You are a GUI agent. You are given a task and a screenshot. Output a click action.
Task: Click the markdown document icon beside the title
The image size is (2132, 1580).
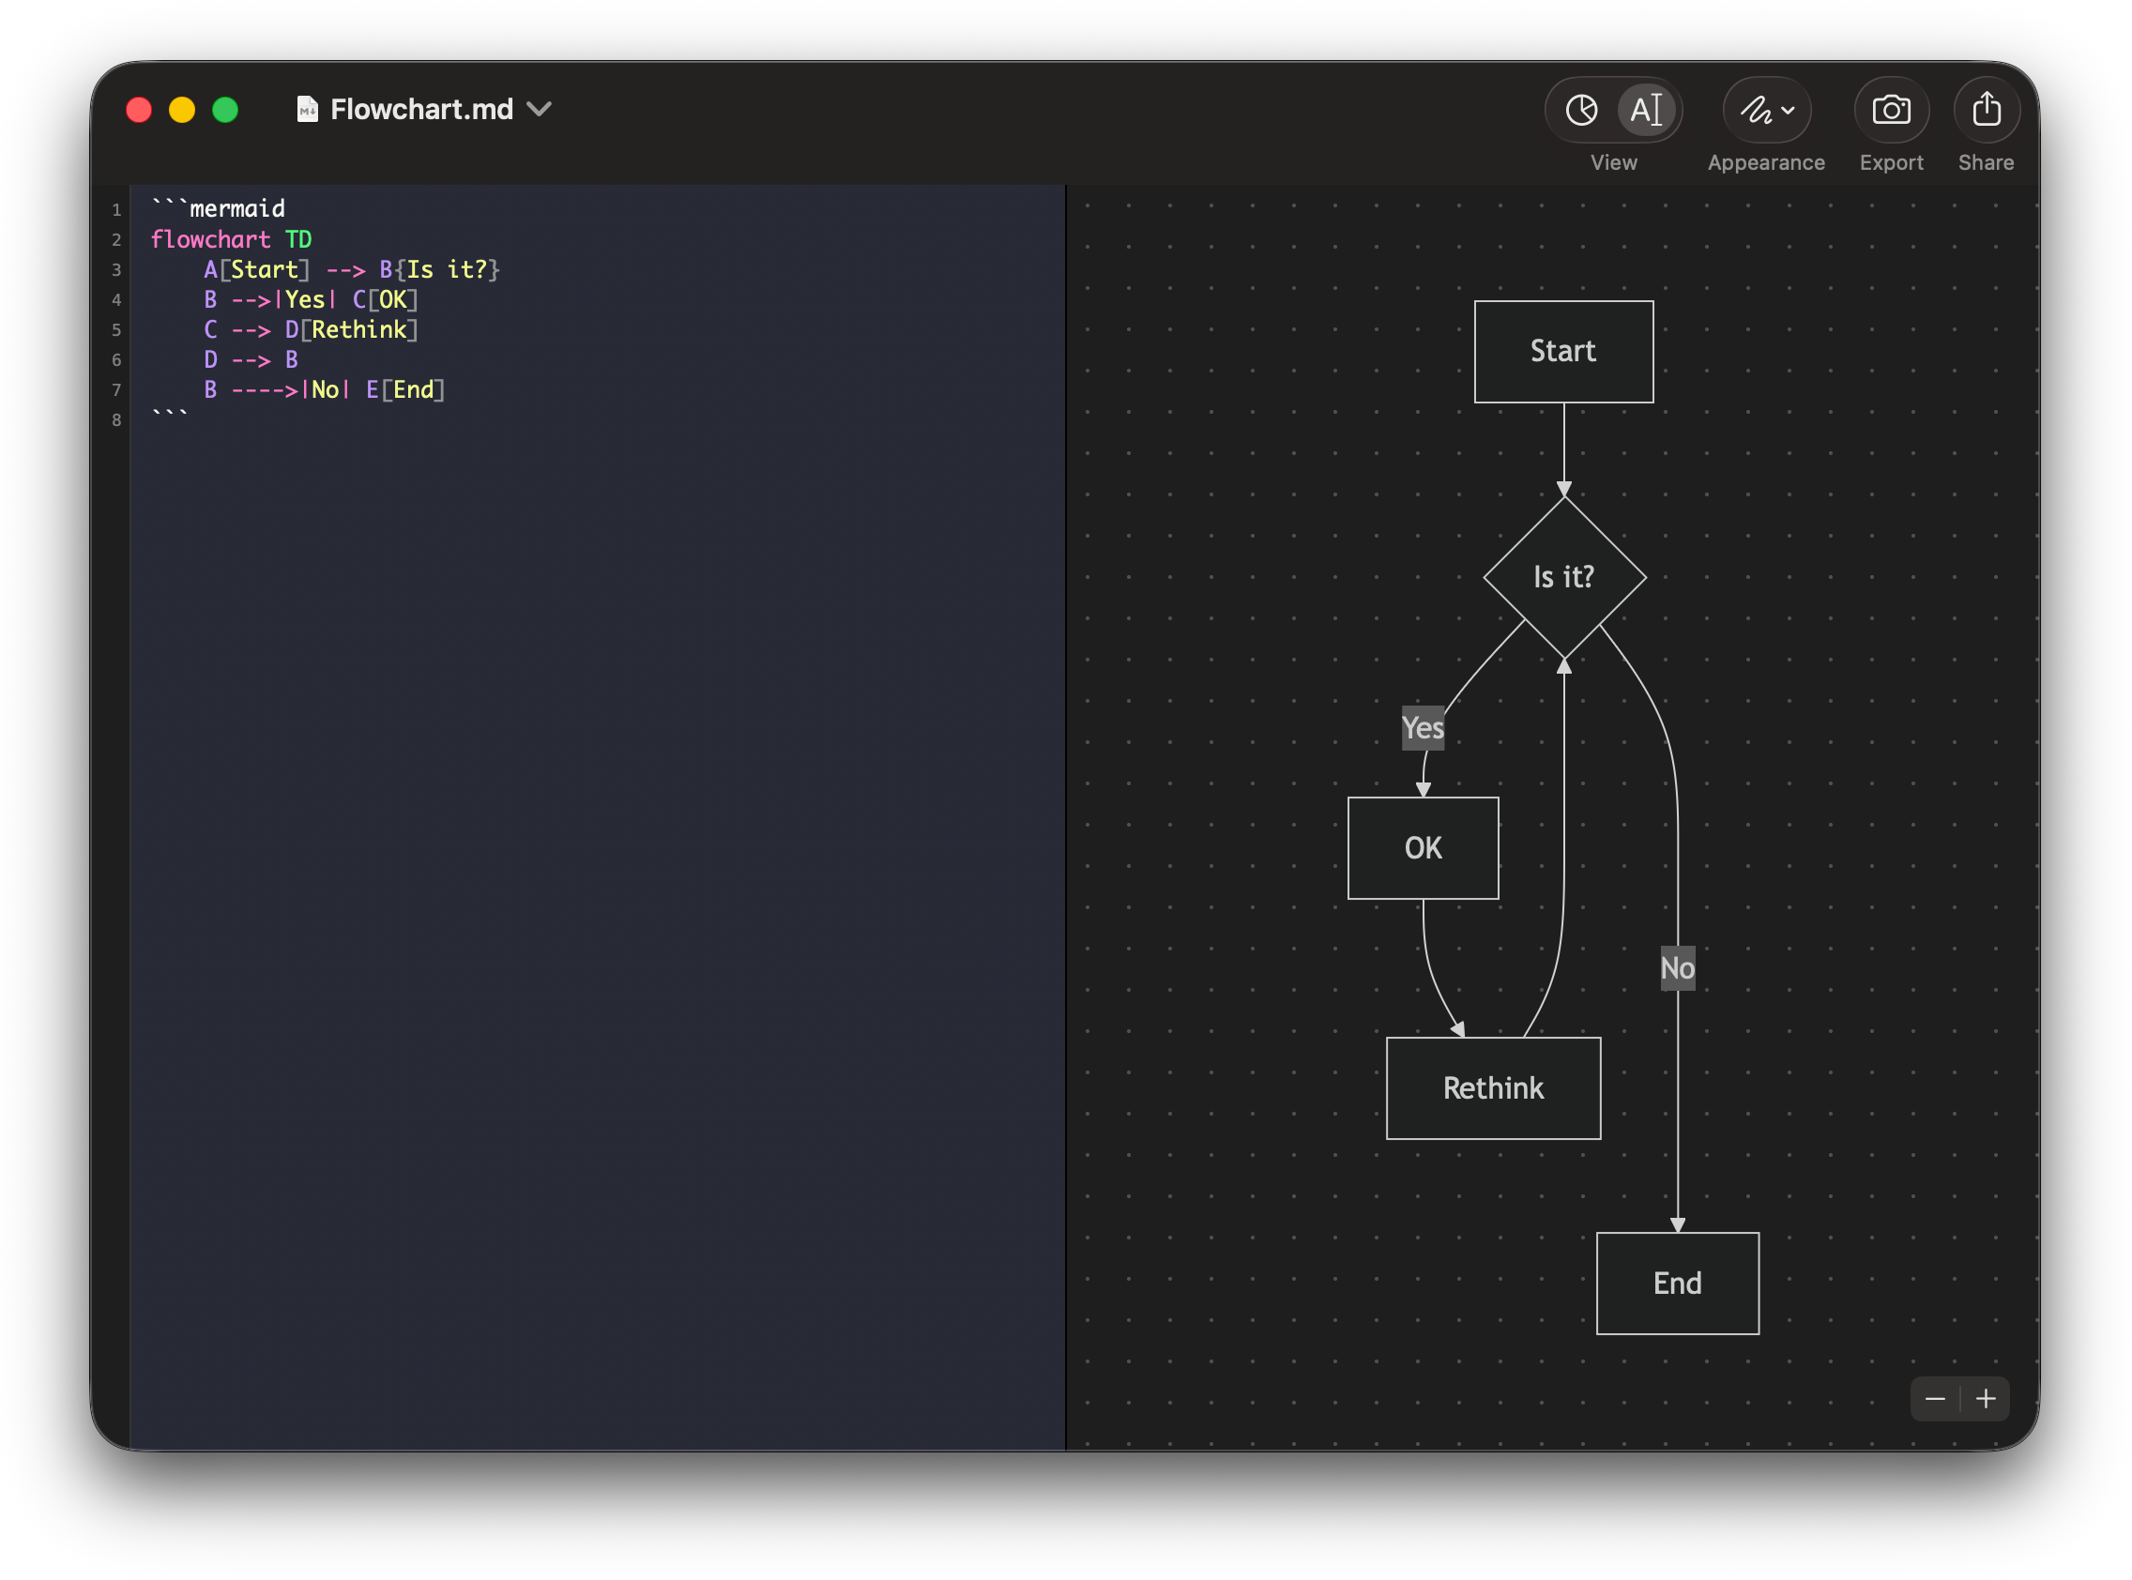[306, 110]
